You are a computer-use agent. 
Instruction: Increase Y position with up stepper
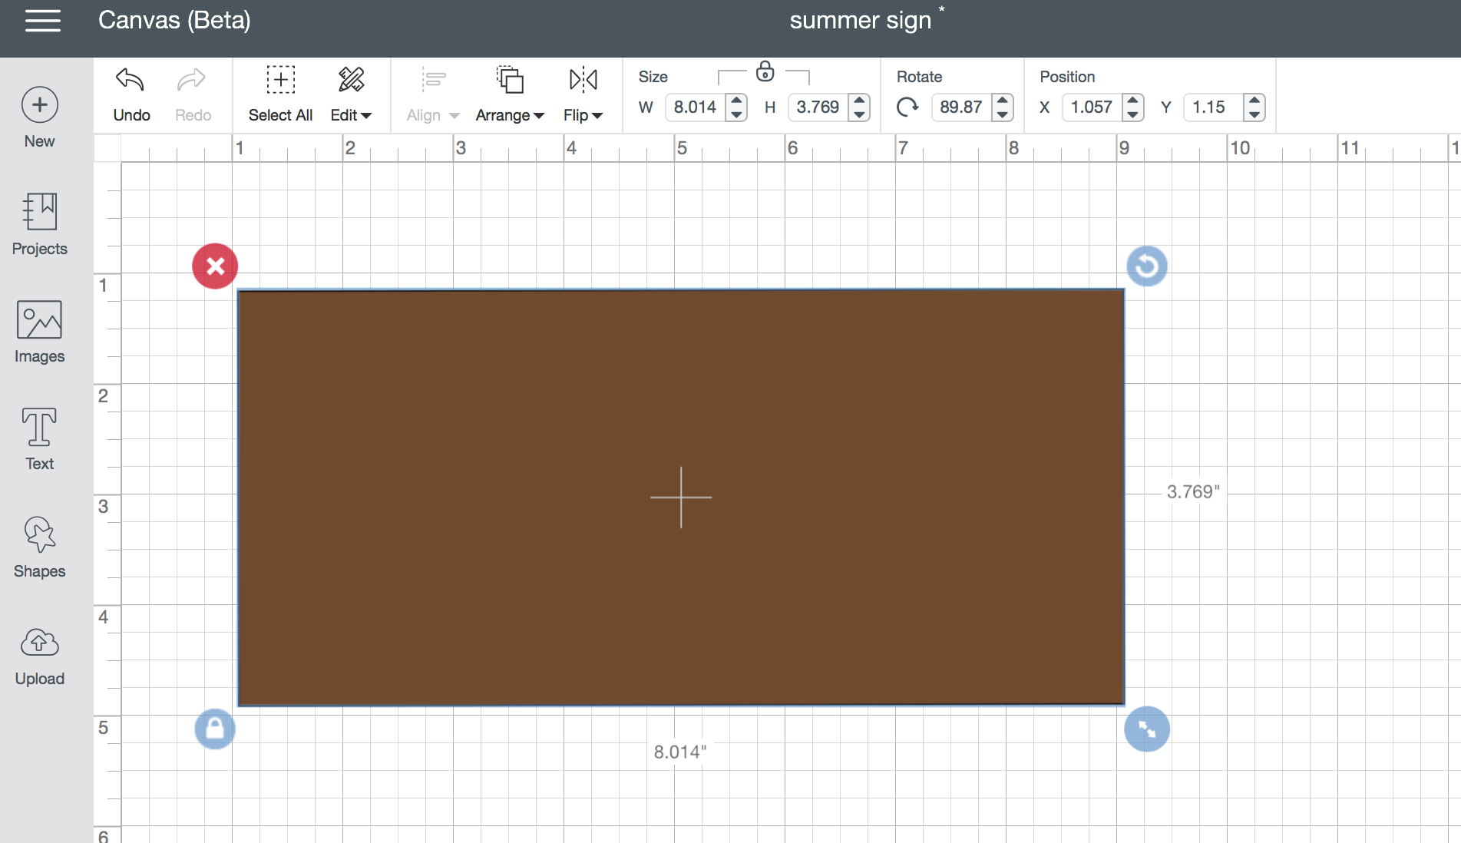pos(1254,101)
